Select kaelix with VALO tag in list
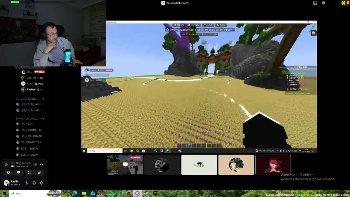The image size is (350, 197). pos(33,84)
